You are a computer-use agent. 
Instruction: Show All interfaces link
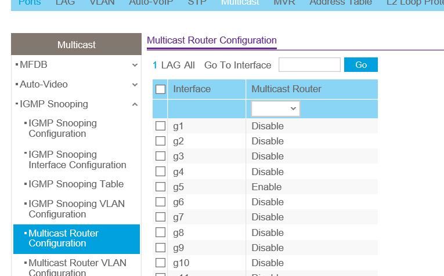[189, 66]
